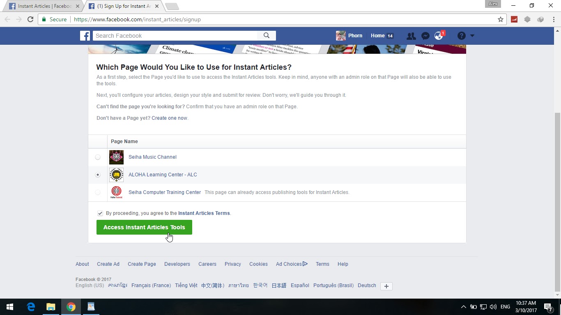Open the Instant Articles Terms link
This screenshot has height=315, width=561.
point(204,213)
